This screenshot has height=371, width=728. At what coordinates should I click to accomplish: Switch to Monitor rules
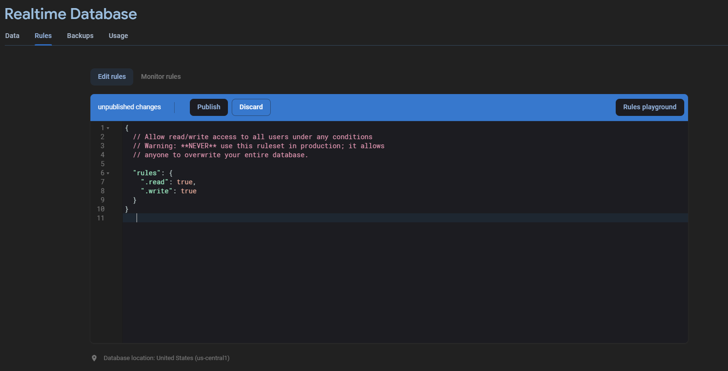[x=161, y=76]
